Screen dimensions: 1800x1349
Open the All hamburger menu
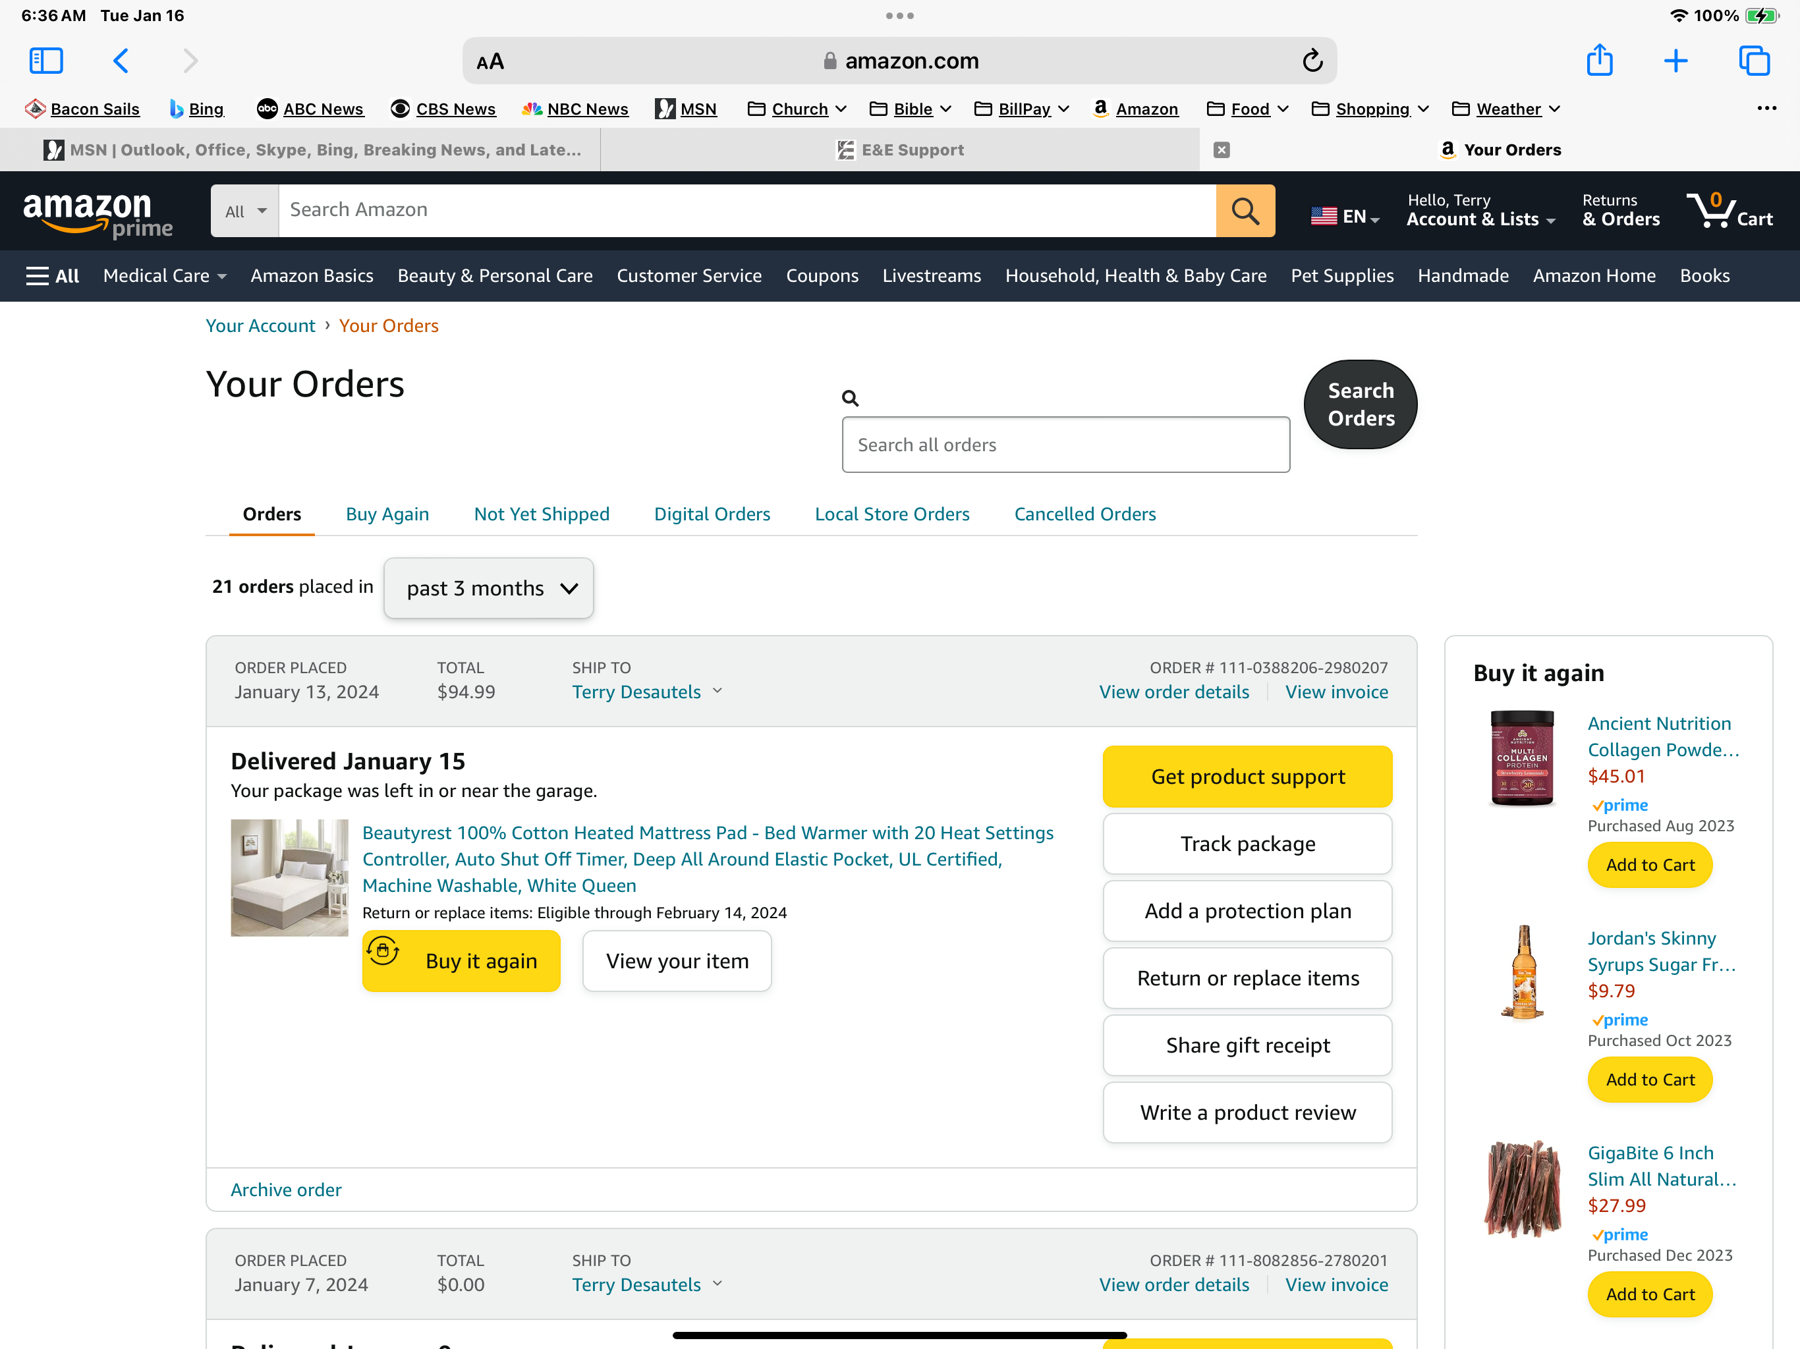pyautogui.click(x=53, y=276)
